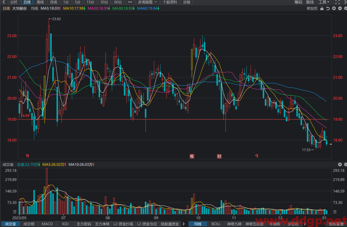Click the 17.55 low price label
This screenshot has width=347, height=227.
[x=306, y=150]
